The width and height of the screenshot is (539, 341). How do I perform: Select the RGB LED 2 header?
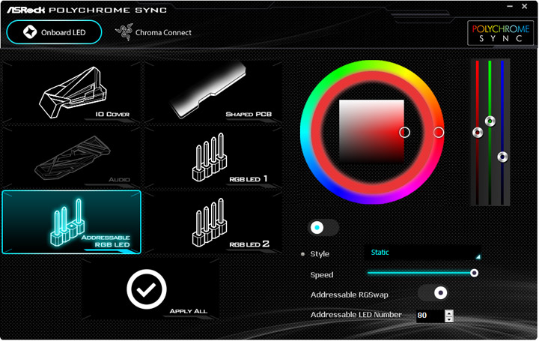[x=213, y=223]
